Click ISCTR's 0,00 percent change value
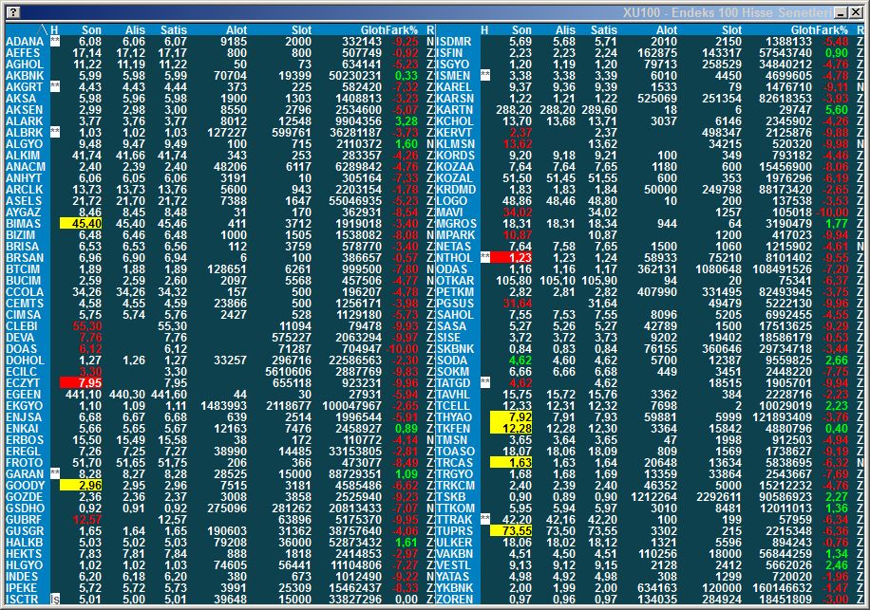The image size is (870, 610). 407,599
